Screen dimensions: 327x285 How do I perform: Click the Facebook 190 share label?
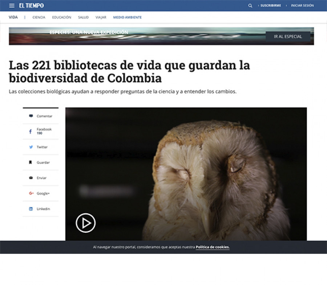click(44, 131)
